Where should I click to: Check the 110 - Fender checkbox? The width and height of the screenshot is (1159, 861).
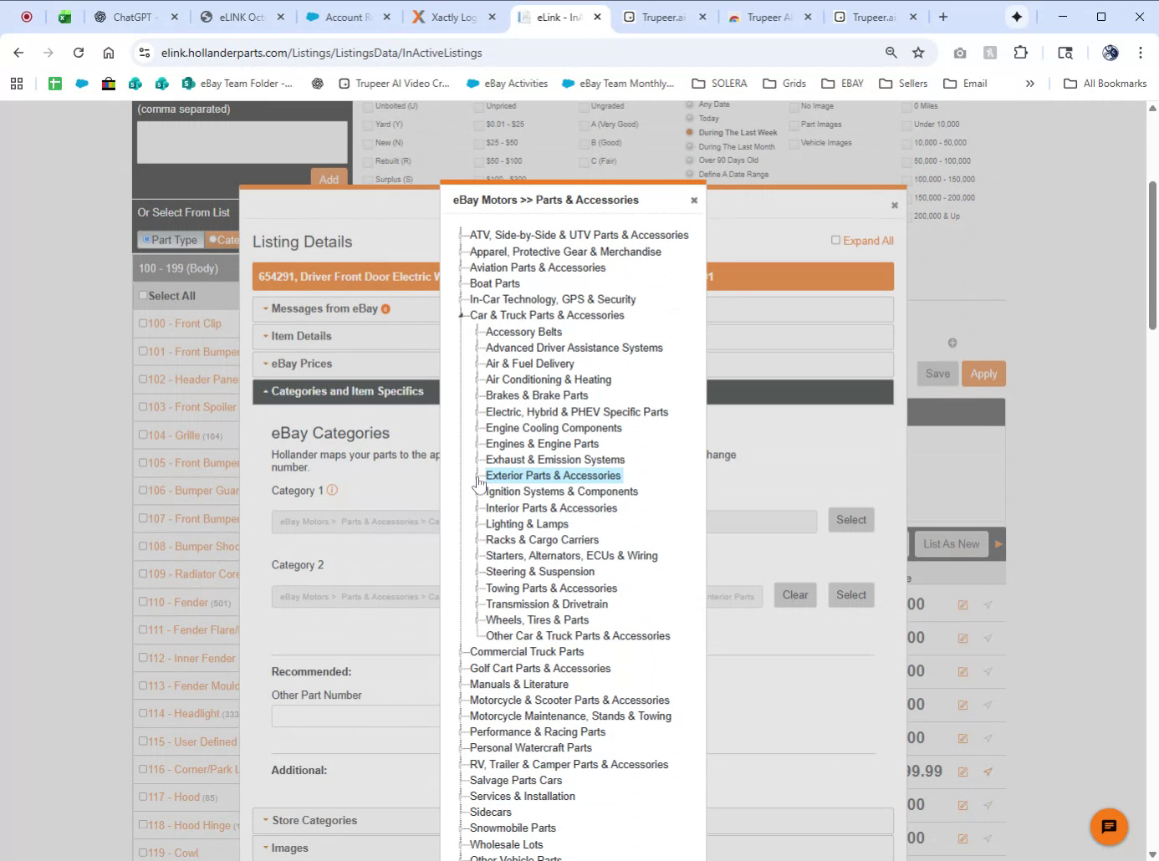143,602
